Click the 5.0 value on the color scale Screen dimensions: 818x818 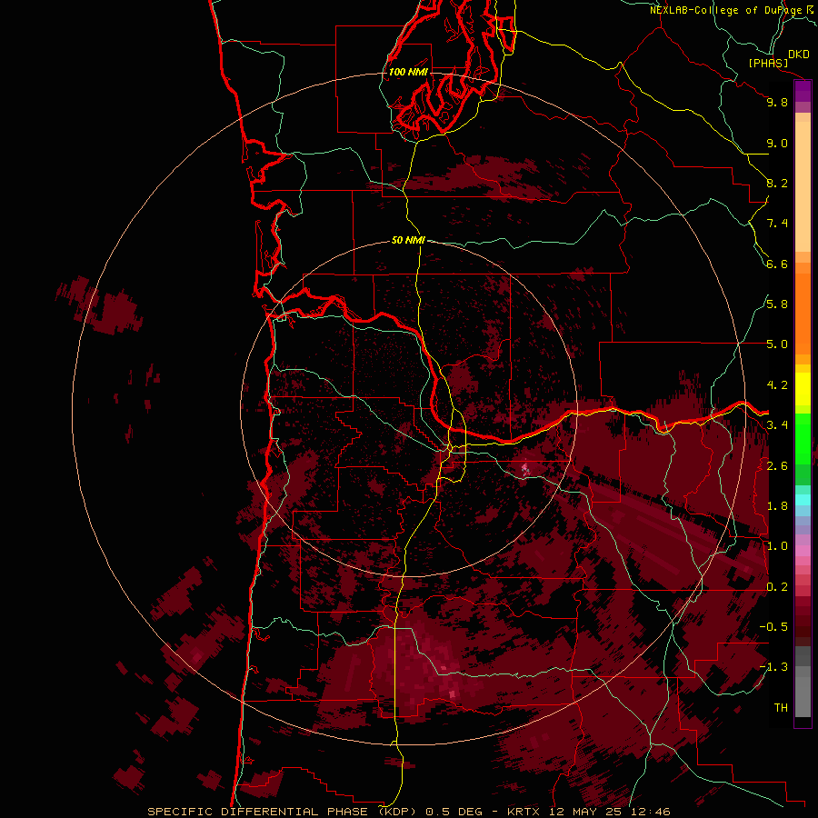777,344
